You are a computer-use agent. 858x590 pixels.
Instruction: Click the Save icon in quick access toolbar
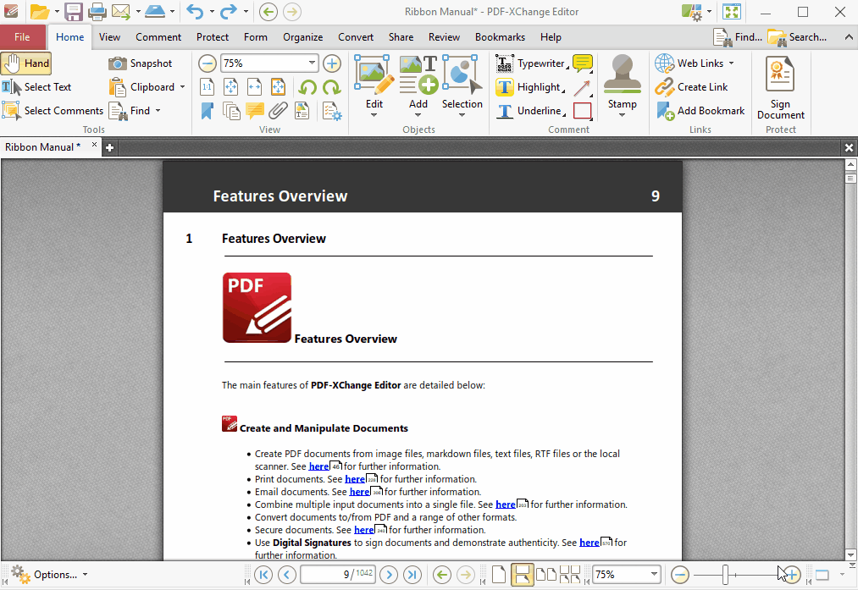click(x=74, y=12)
